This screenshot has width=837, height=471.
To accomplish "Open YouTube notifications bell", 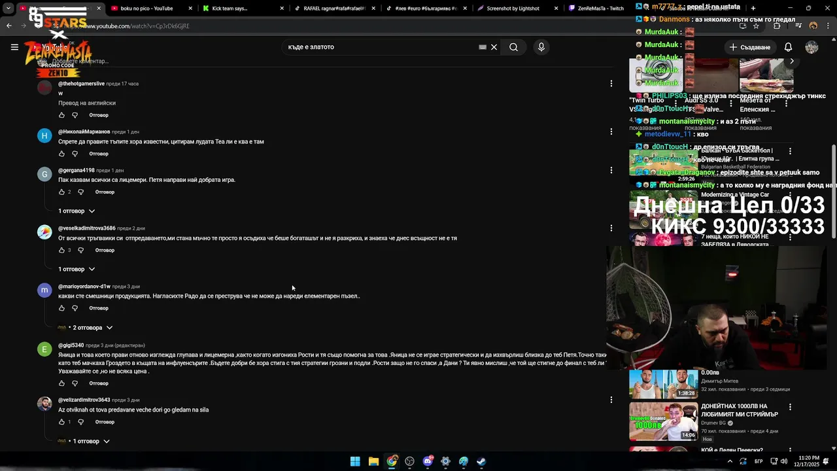I will [788, 47].
